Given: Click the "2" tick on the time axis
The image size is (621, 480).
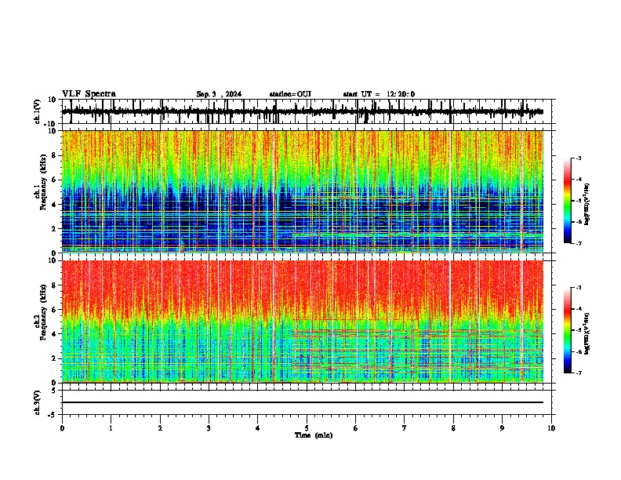Looking at the screenshot, I should point(160,428).
